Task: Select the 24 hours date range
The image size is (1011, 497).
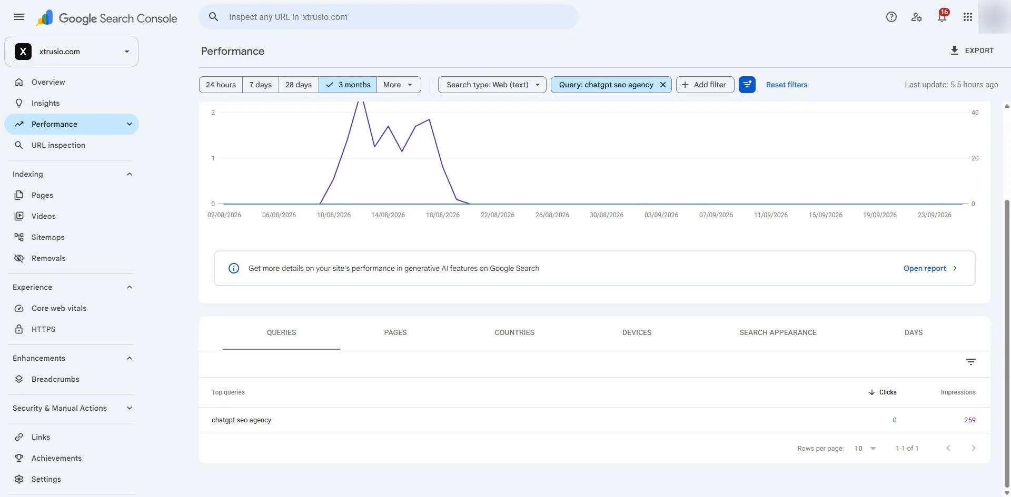Action: point(221,85)
